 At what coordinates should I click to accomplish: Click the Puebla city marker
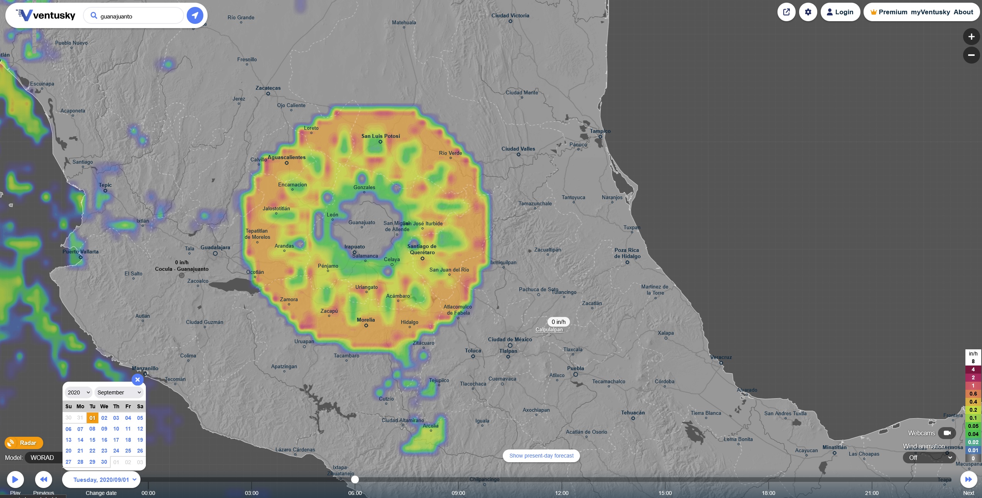point(576,374)
